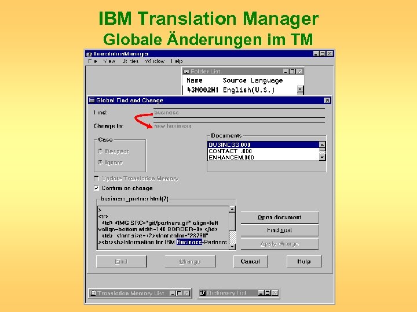Minimize the Folder List window

coord(286,72)
